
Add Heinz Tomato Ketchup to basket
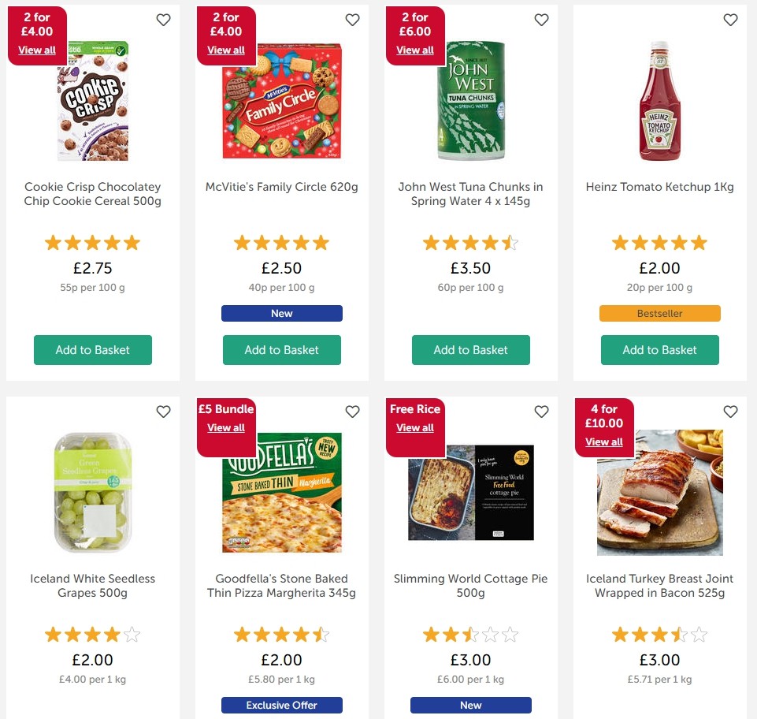point(659,350)
